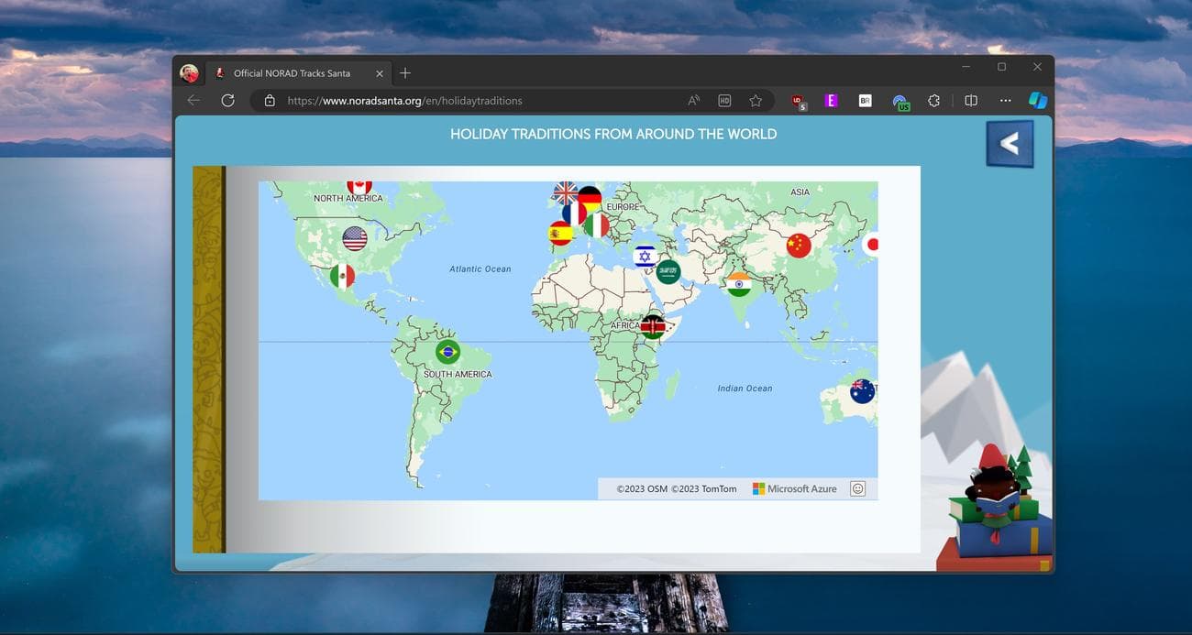
Task: Open a new browser tab
Action: [404, 72]
